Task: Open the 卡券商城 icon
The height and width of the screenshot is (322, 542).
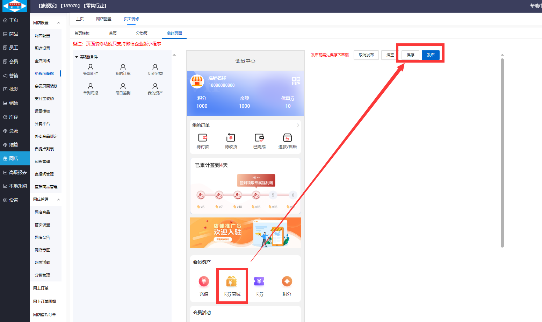Action: [232, 282]
